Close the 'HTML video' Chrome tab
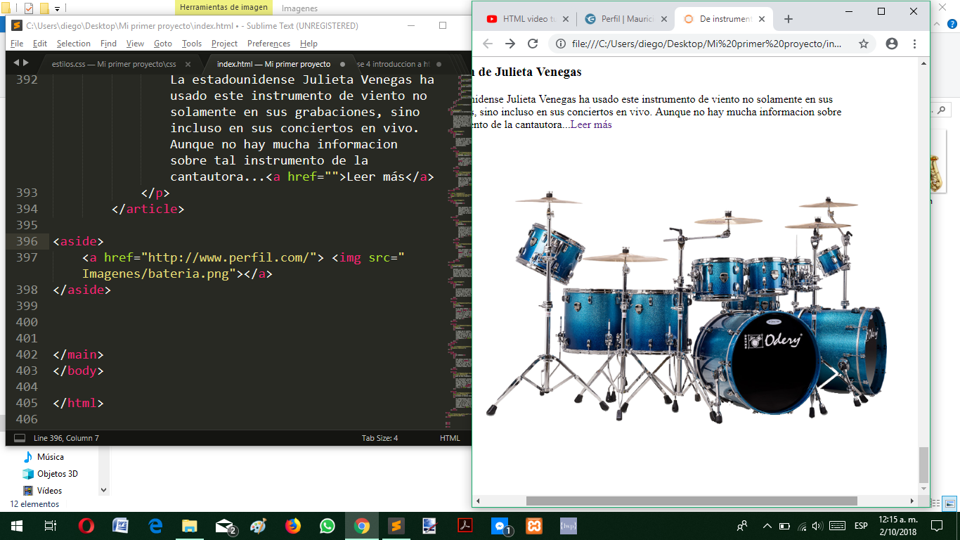960x540 pixels. [565, 19]
